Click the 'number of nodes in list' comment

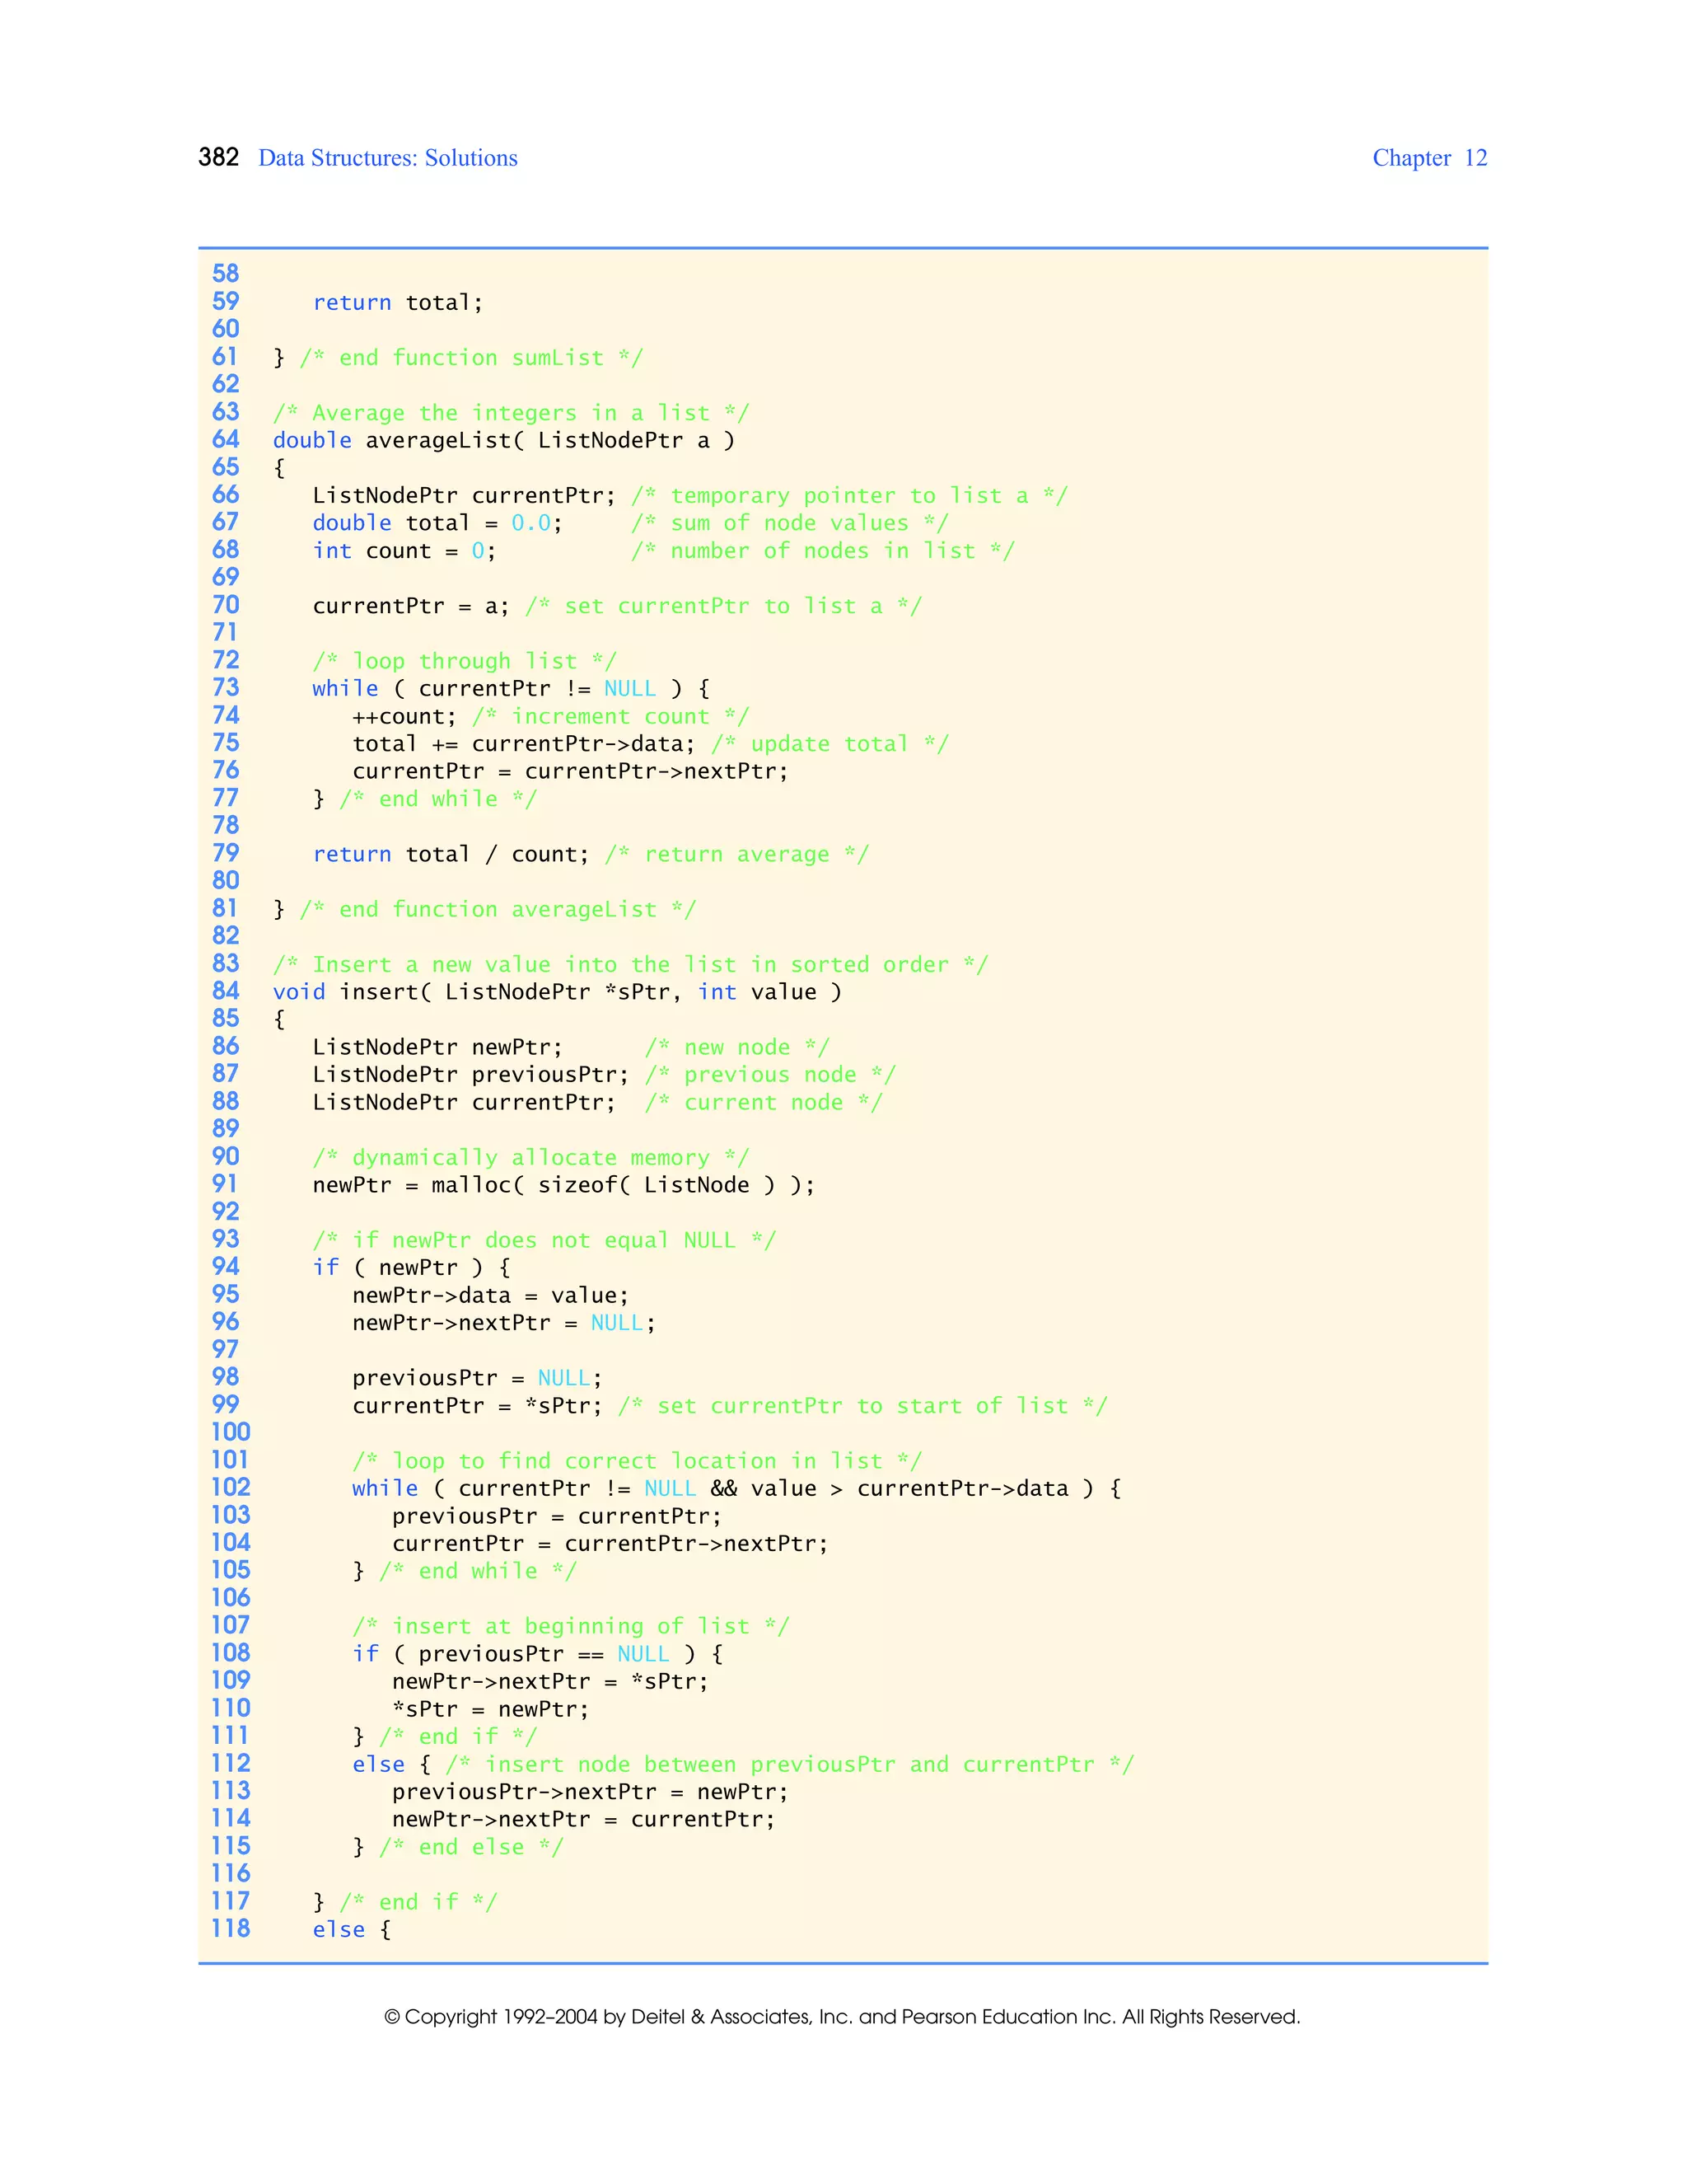point(823,551)
